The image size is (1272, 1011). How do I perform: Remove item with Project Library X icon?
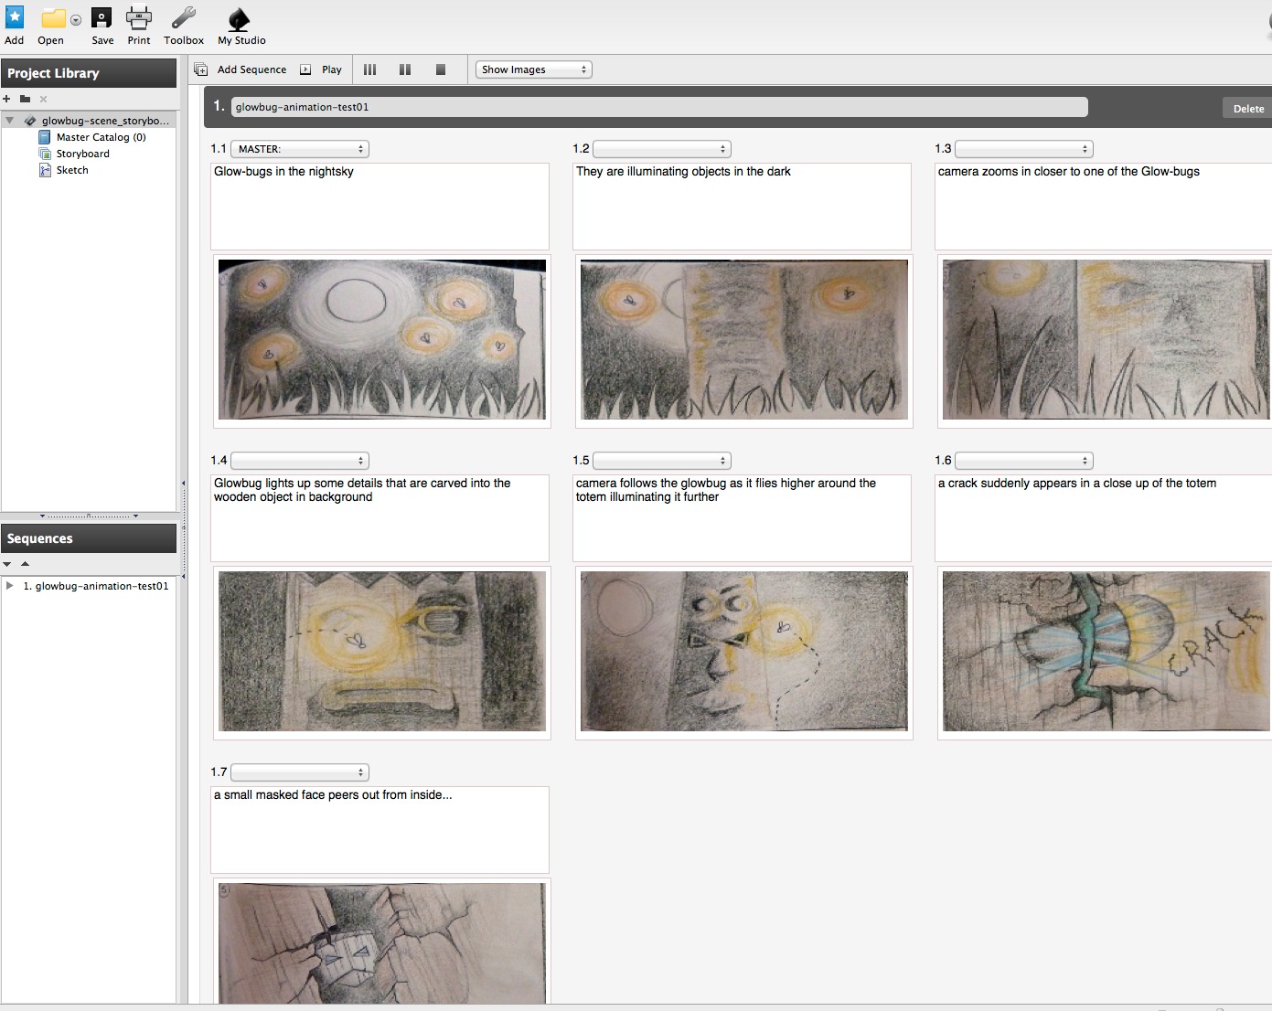[43, 99]
